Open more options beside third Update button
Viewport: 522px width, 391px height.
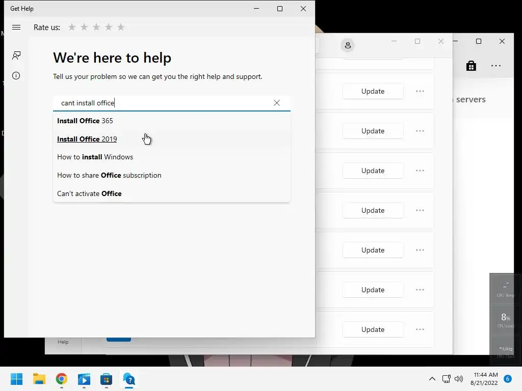point(420,171)
